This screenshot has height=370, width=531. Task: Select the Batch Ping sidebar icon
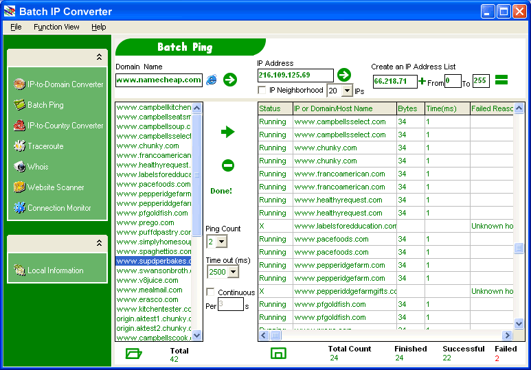coord(19,104)
